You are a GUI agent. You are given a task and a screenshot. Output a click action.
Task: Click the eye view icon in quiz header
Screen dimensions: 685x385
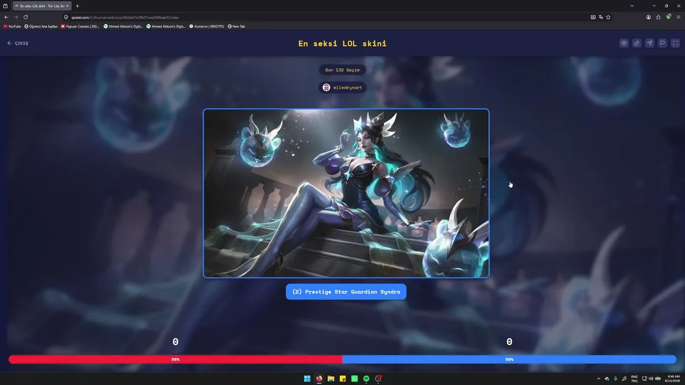point(624,43)
